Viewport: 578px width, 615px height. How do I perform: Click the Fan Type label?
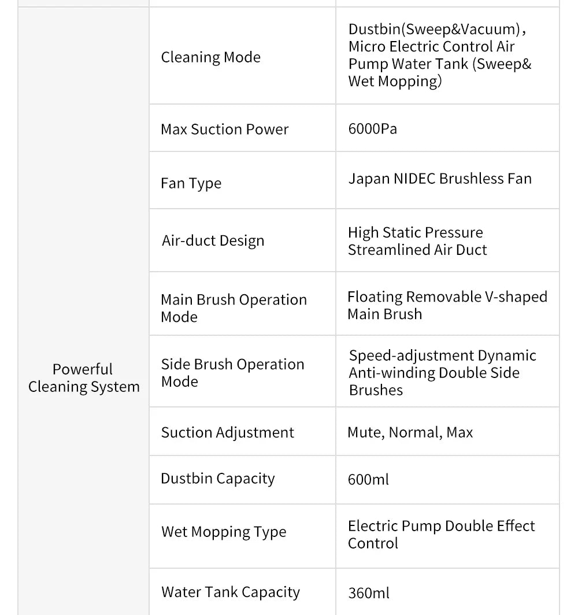click(x=191, y=183)
